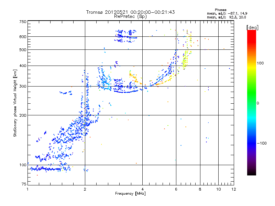The height and width of the screenshot is (206, 275).
Task: Click the colorbar label '0'
Action: point(257,103)
